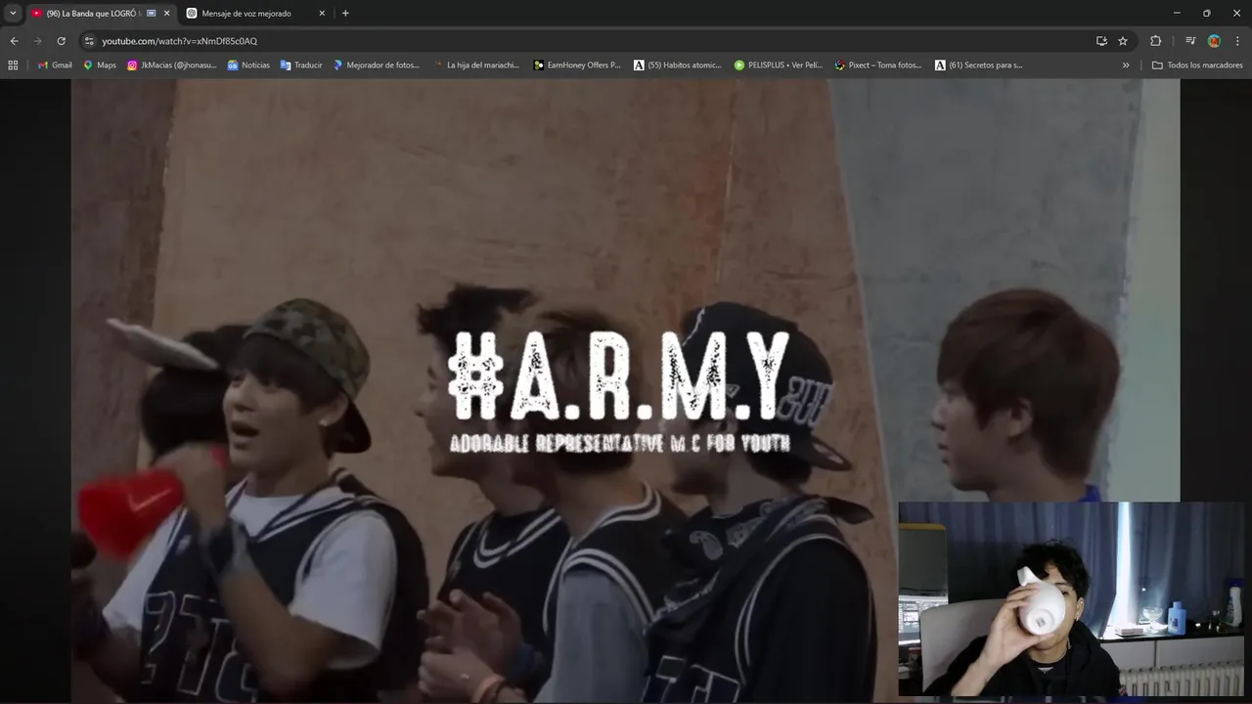Expand hidden bookmarks with the double chevron
The height and width of the screenshot is (704, 1252).
point(1126,66)
